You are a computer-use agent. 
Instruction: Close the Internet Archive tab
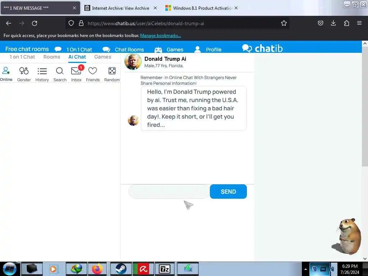[x=155, y=8]
